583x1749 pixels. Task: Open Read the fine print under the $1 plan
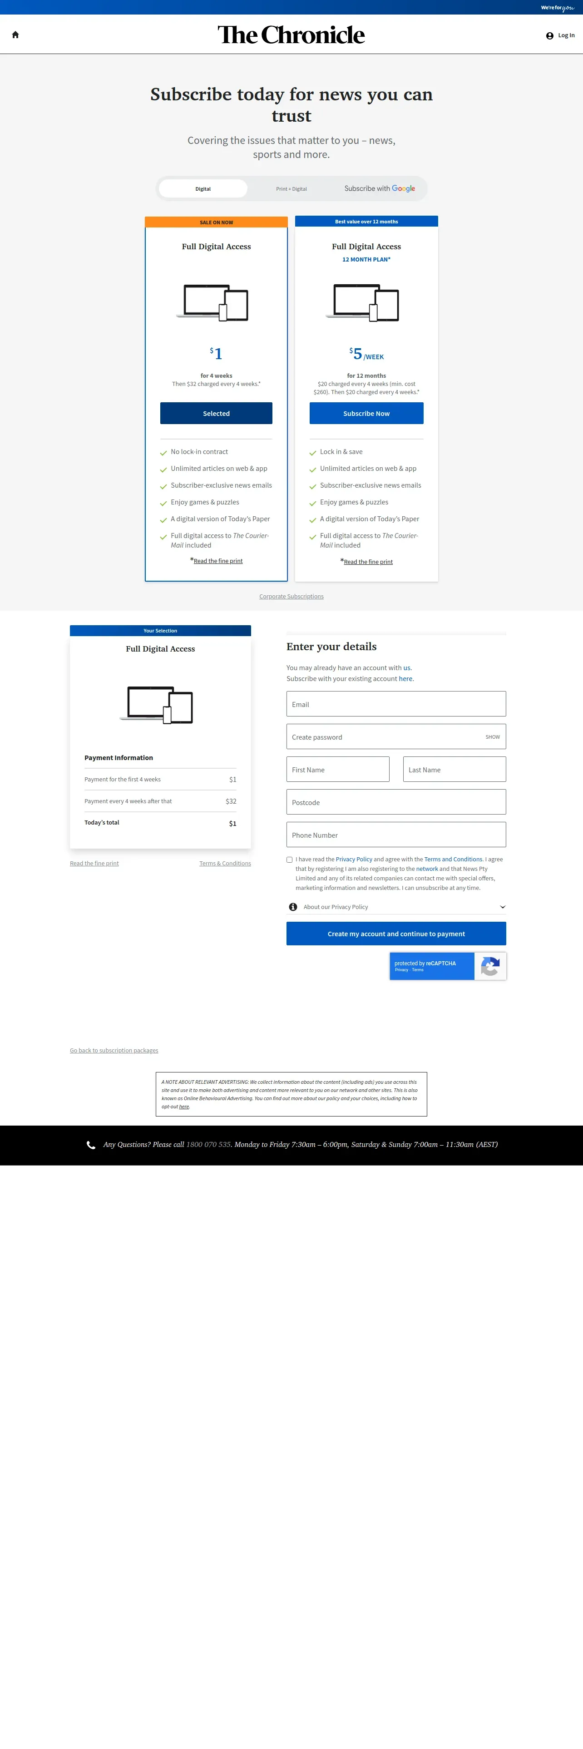(218, 561)
